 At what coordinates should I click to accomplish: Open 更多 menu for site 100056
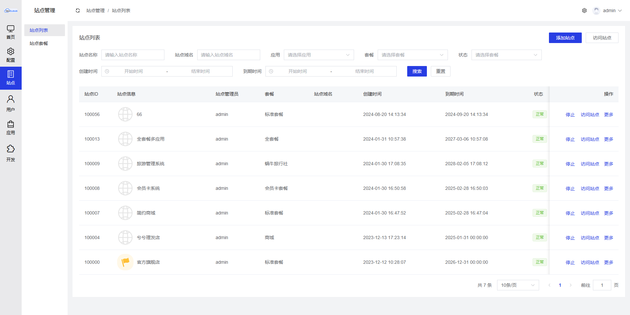[609, 115]
